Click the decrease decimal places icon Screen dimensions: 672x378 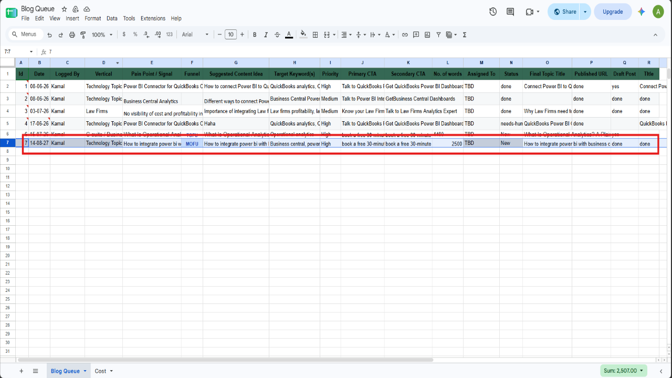[146, 35]
